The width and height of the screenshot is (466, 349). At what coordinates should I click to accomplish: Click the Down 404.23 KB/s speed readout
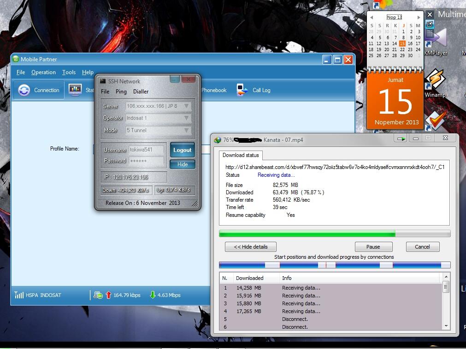126,190
